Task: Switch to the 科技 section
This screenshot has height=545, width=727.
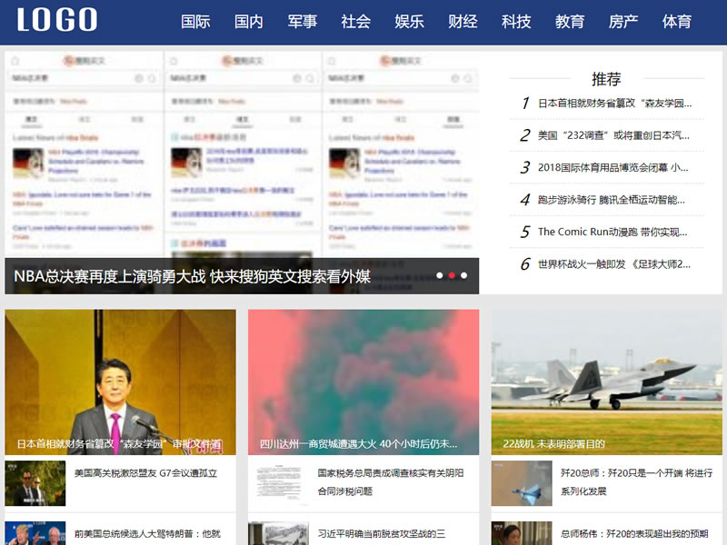Action: (x=516, y=22)
